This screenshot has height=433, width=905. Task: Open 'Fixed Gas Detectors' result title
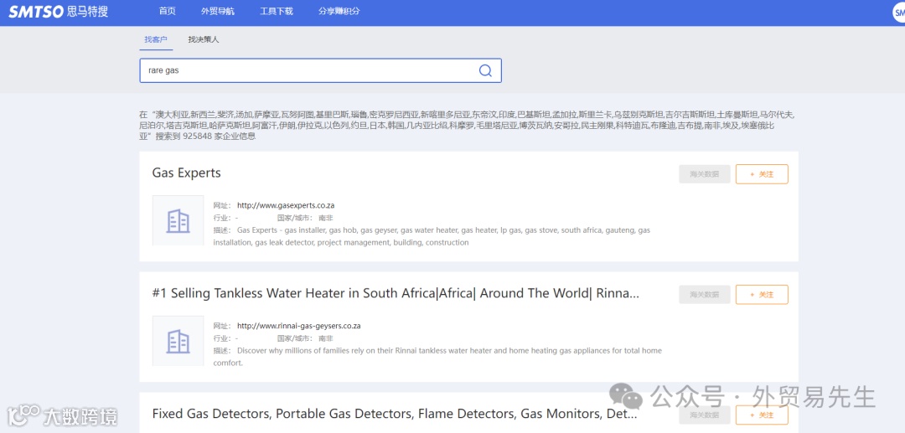point(395,414)
